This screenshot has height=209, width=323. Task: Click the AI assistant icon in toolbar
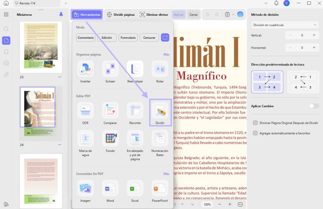click(240, 15)
